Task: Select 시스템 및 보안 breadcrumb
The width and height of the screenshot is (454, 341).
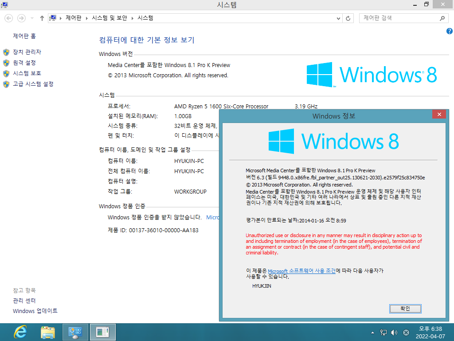Action: point(110,18)
